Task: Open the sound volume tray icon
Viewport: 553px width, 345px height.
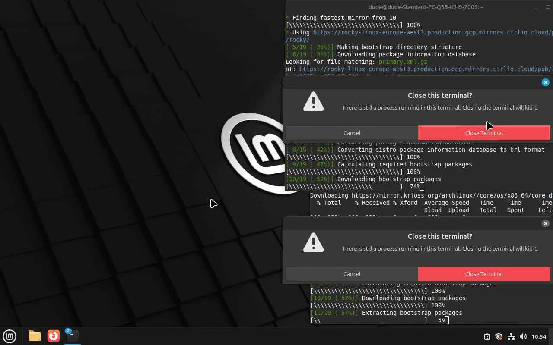Action: [523, 336]
